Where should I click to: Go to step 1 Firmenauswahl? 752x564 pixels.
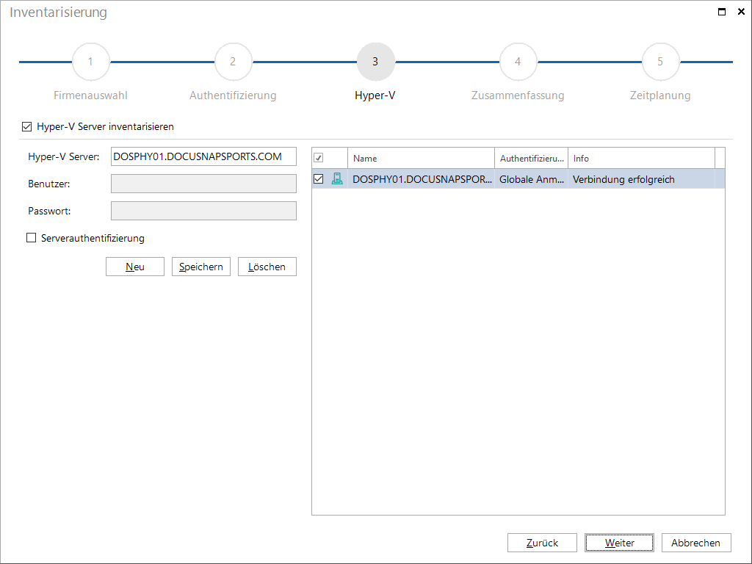coord(90,62)
